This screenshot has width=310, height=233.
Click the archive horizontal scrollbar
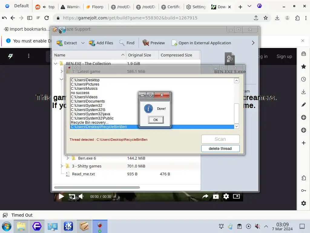[97, 187]
